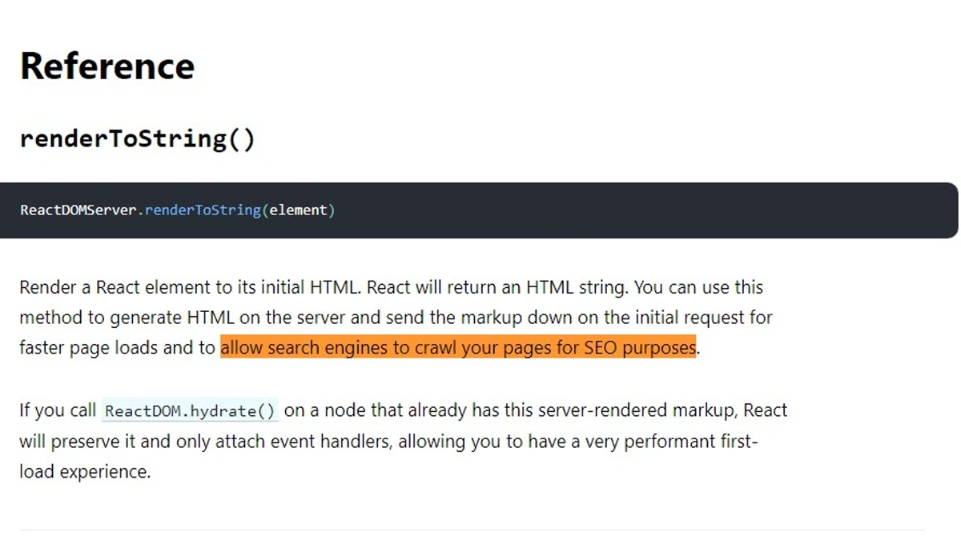
Task: Click the horizontal divider line below text
Action: point(472,530)
